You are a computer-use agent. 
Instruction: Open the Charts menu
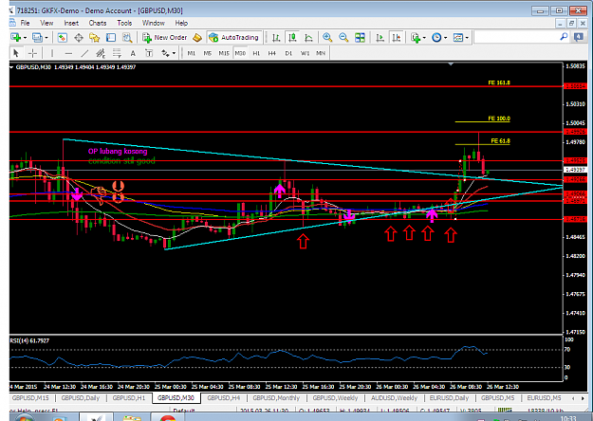click(x=98, y=23)
